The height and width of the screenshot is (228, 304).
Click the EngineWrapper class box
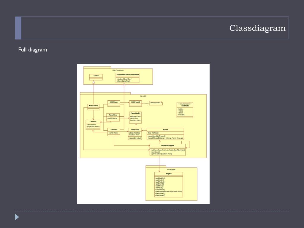point(167,150)
